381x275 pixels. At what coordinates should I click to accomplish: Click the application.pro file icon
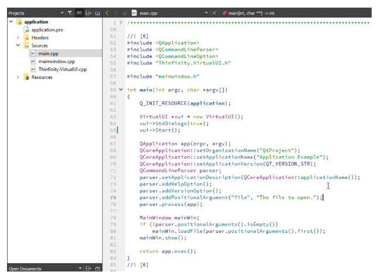pyautogui.click(x=26, y=30)
